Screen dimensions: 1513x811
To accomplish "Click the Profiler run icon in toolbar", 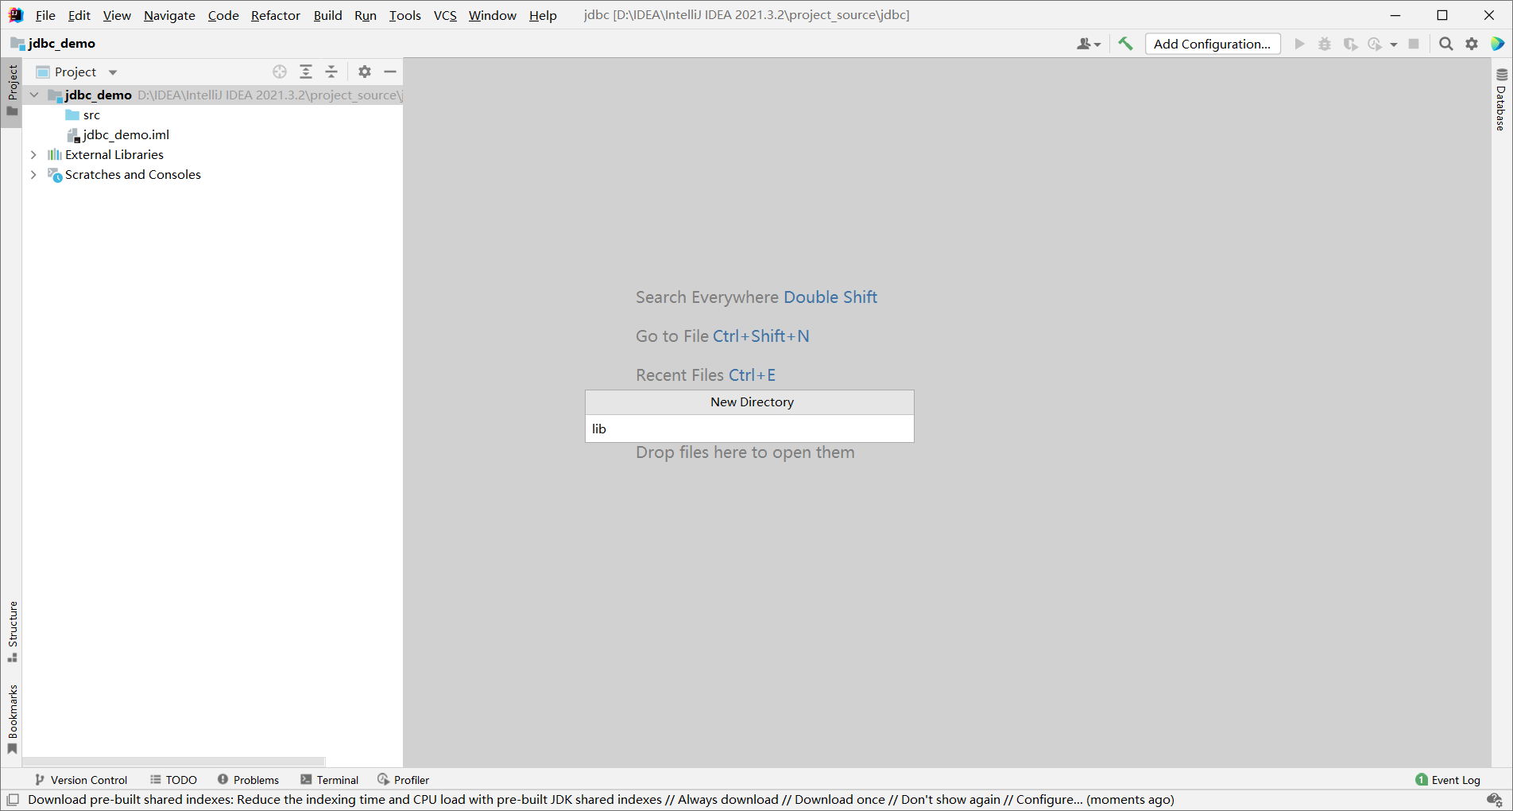I will coord(1375,44).
